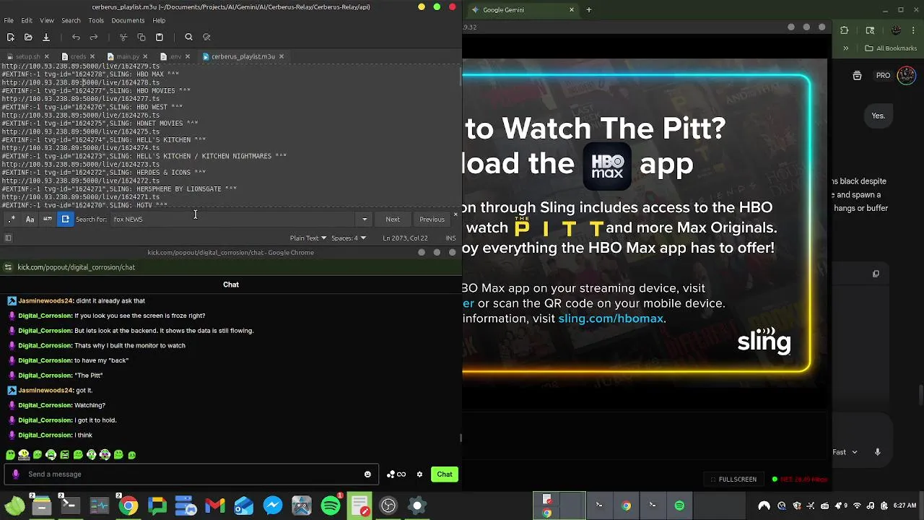Switch to the creds tab

pyautogui.click(x=78, y=56)
